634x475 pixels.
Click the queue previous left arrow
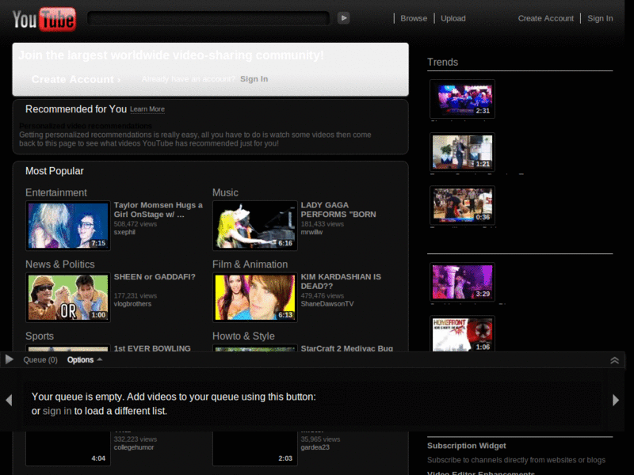(x=9, y=400)
